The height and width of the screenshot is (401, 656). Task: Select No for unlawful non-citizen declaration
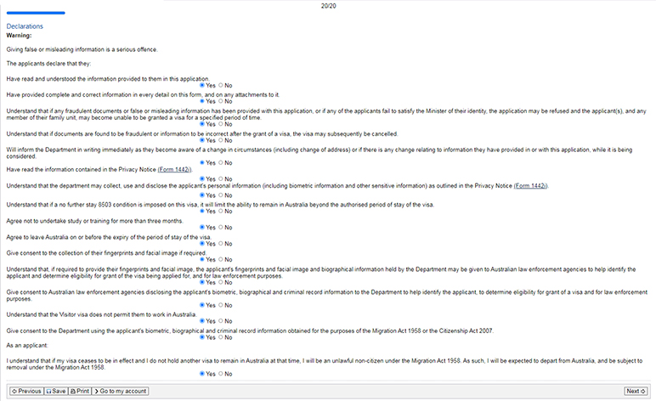pos(220,374)
